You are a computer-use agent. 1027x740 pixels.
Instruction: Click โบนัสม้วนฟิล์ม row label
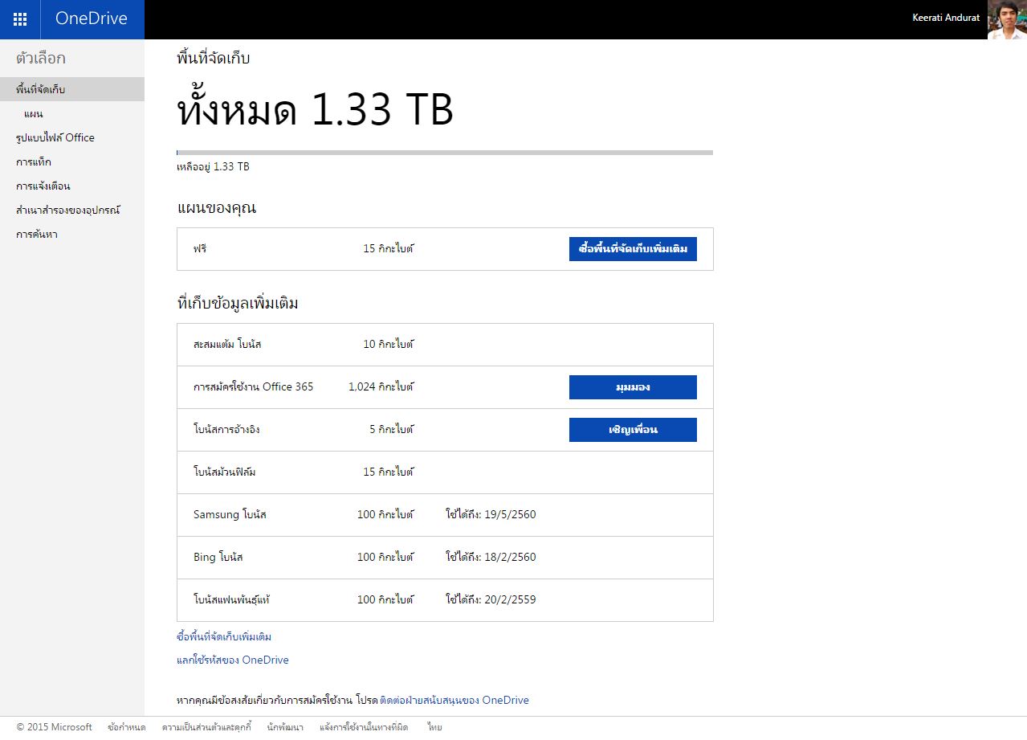[x=225, y=472]
